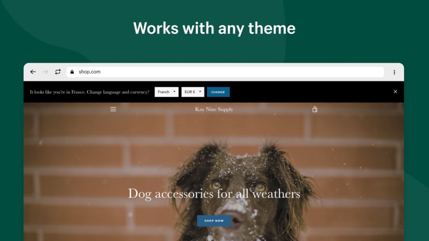Click the padlock security icon
Viewport: 429px width, 241px height.
72,72
